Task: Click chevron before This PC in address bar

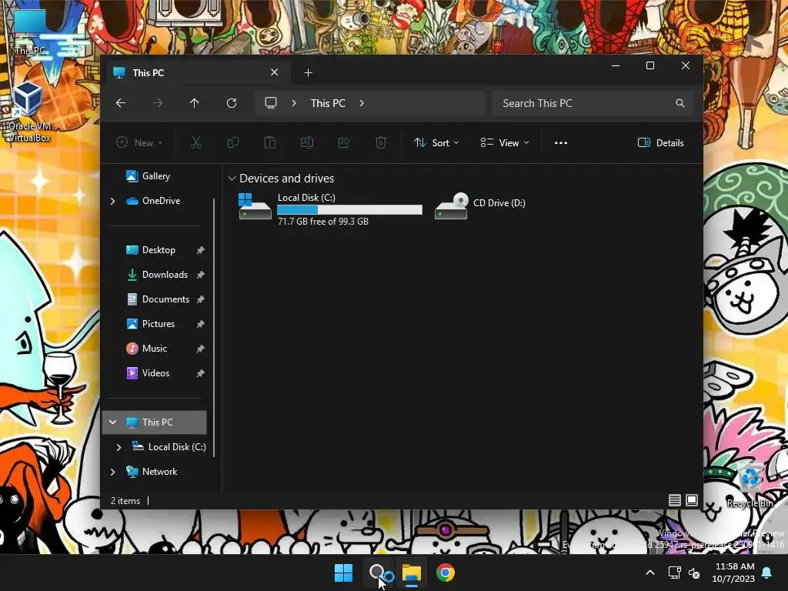Action: coord(294,103)
